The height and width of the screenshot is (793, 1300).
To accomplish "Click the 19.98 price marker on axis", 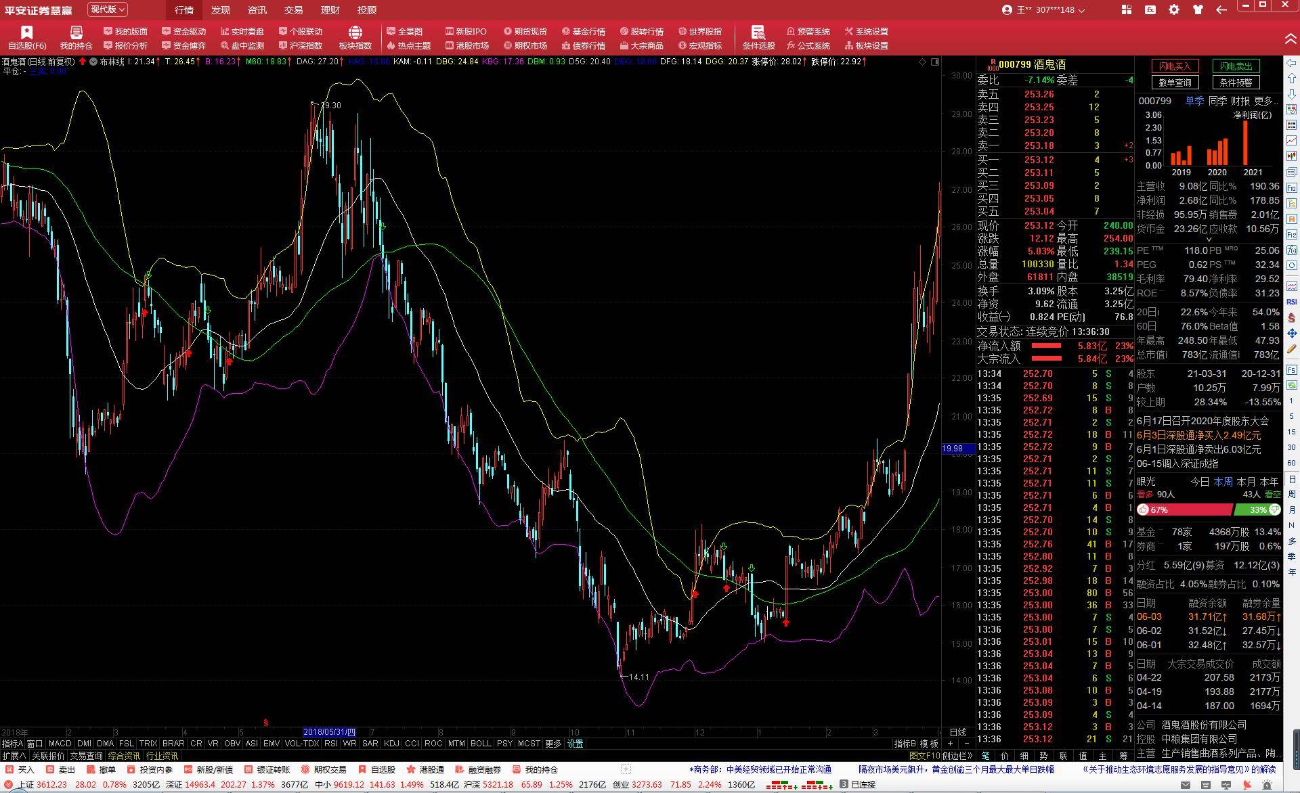I will pyautogui.click(x=957, y=449).
